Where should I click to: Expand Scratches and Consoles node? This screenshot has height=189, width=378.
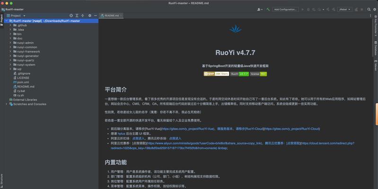point(7,104)
